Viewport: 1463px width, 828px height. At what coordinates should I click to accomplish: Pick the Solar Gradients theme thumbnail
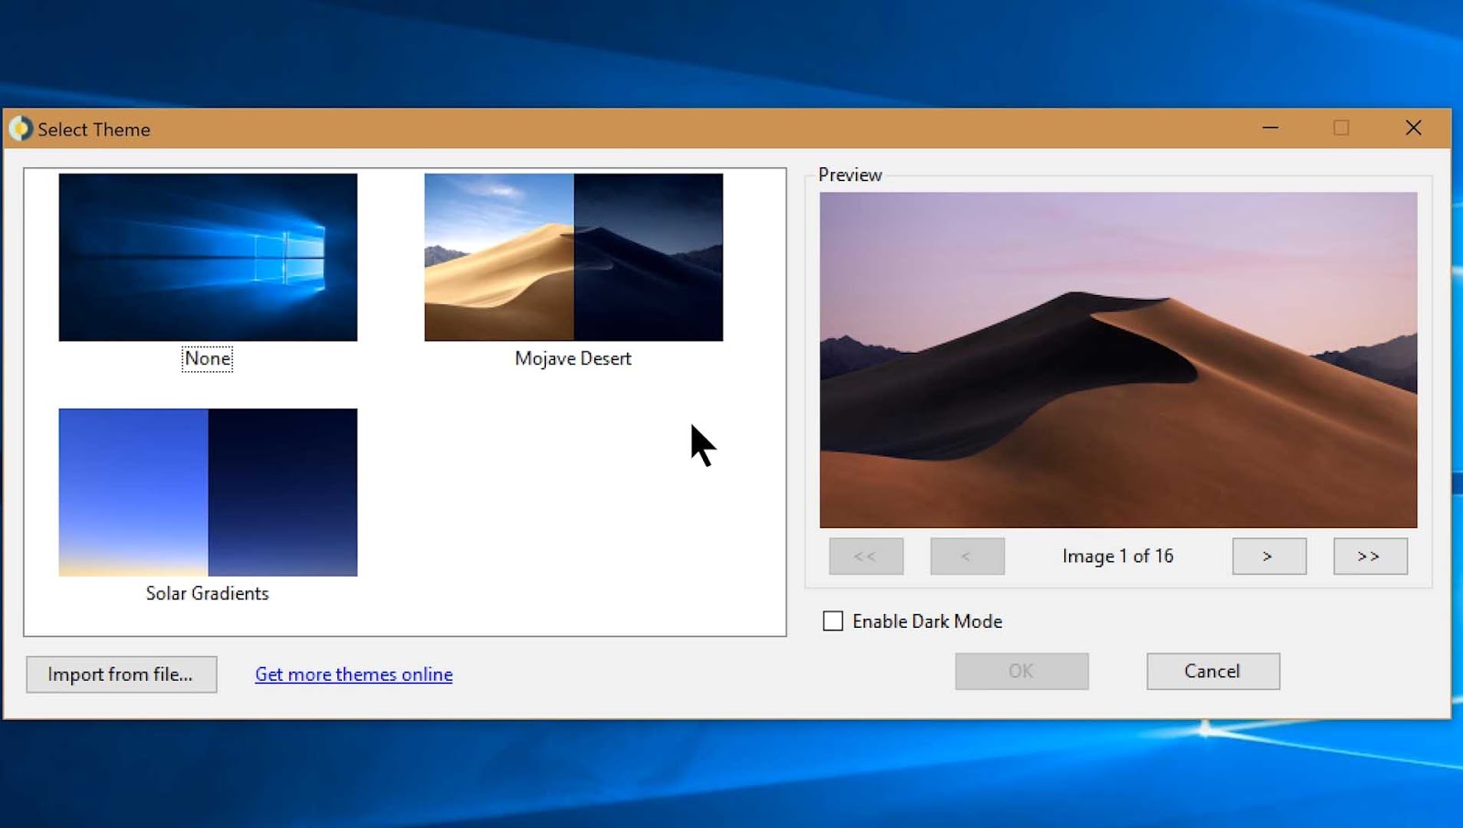[x=208, y=492]
